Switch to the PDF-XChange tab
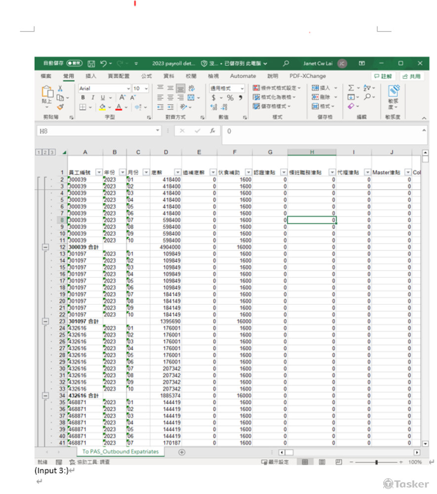 pyautogui.click(x=308, y=76)
